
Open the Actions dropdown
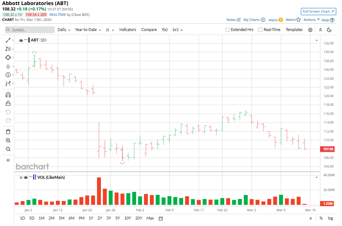[x=311, y=19]
